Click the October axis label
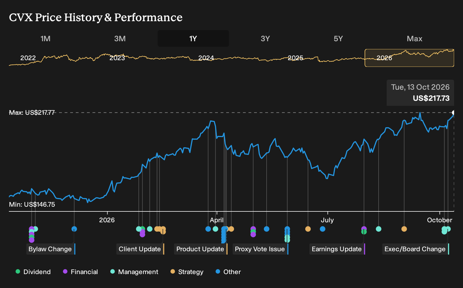The image size is (463, 288). pos(440,220)
